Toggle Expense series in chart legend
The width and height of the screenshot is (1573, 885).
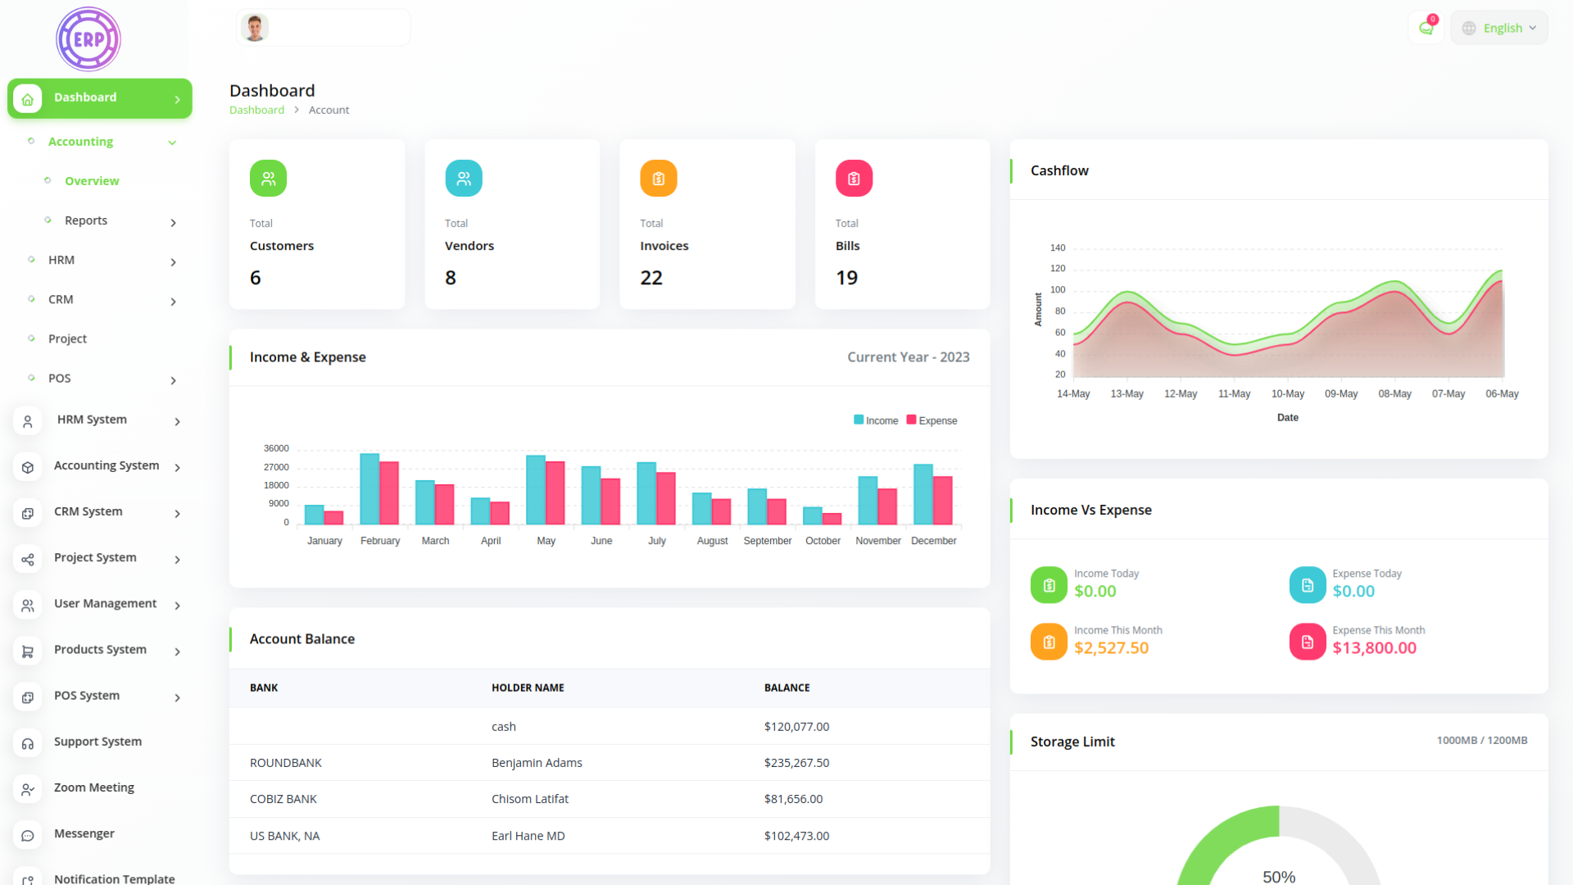[932, 420]
